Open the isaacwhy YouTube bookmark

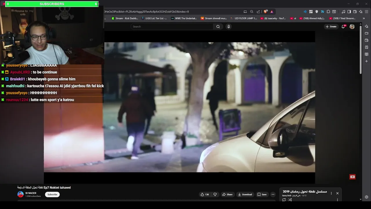click(x=273, y=18)
